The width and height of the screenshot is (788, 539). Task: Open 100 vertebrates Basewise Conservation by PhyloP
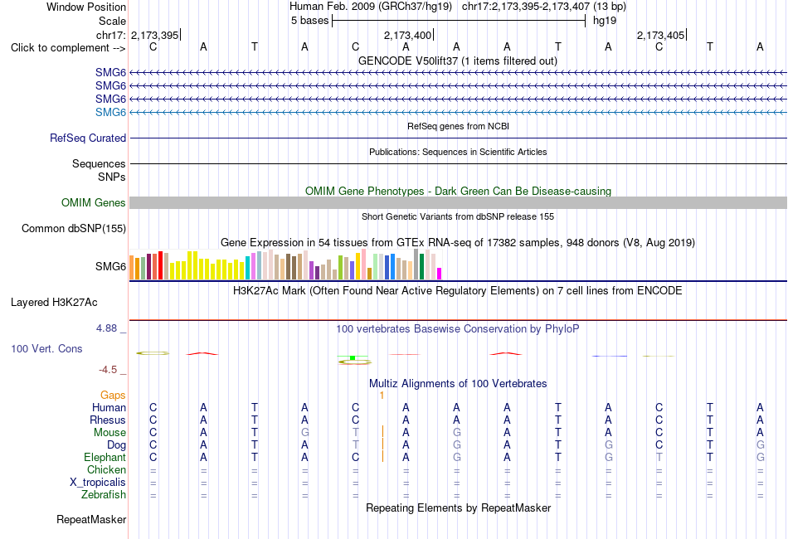pos(458,328)
